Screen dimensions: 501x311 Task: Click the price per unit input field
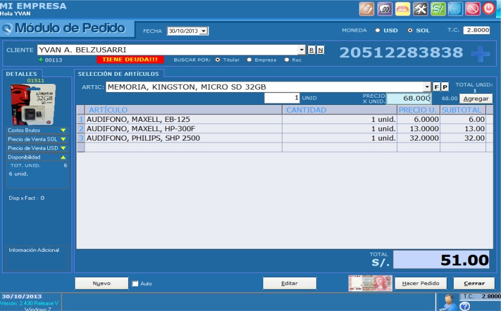(408, 98)
